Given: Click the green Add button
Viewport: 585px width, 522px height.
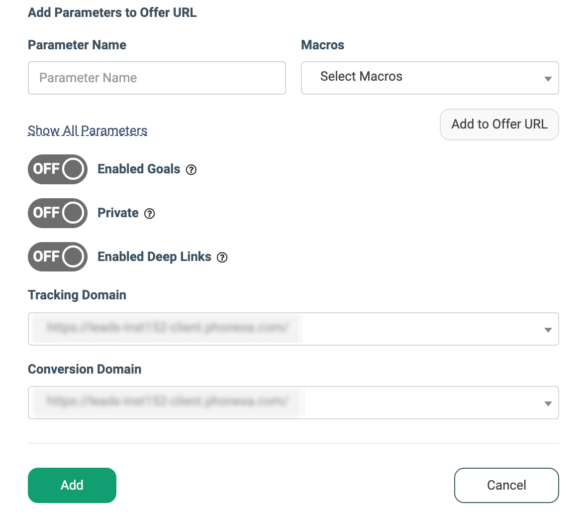Looking at the screenshot, I should [72, 485].
